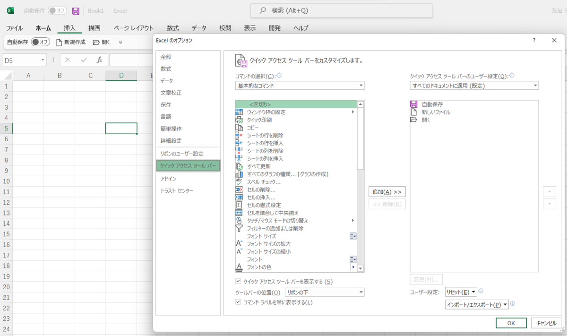Open the 開発 ribbon tab
The width and height of the screenshot is (567, 336).
pos(275,28)
